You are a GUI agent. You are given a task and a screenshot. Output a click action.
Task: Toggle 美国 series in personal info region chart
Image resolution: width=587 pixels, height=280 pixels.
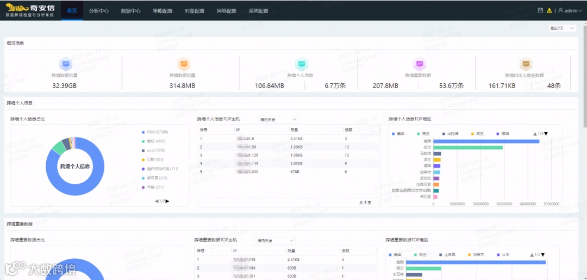pyautogui.click(x=397, y=134)
